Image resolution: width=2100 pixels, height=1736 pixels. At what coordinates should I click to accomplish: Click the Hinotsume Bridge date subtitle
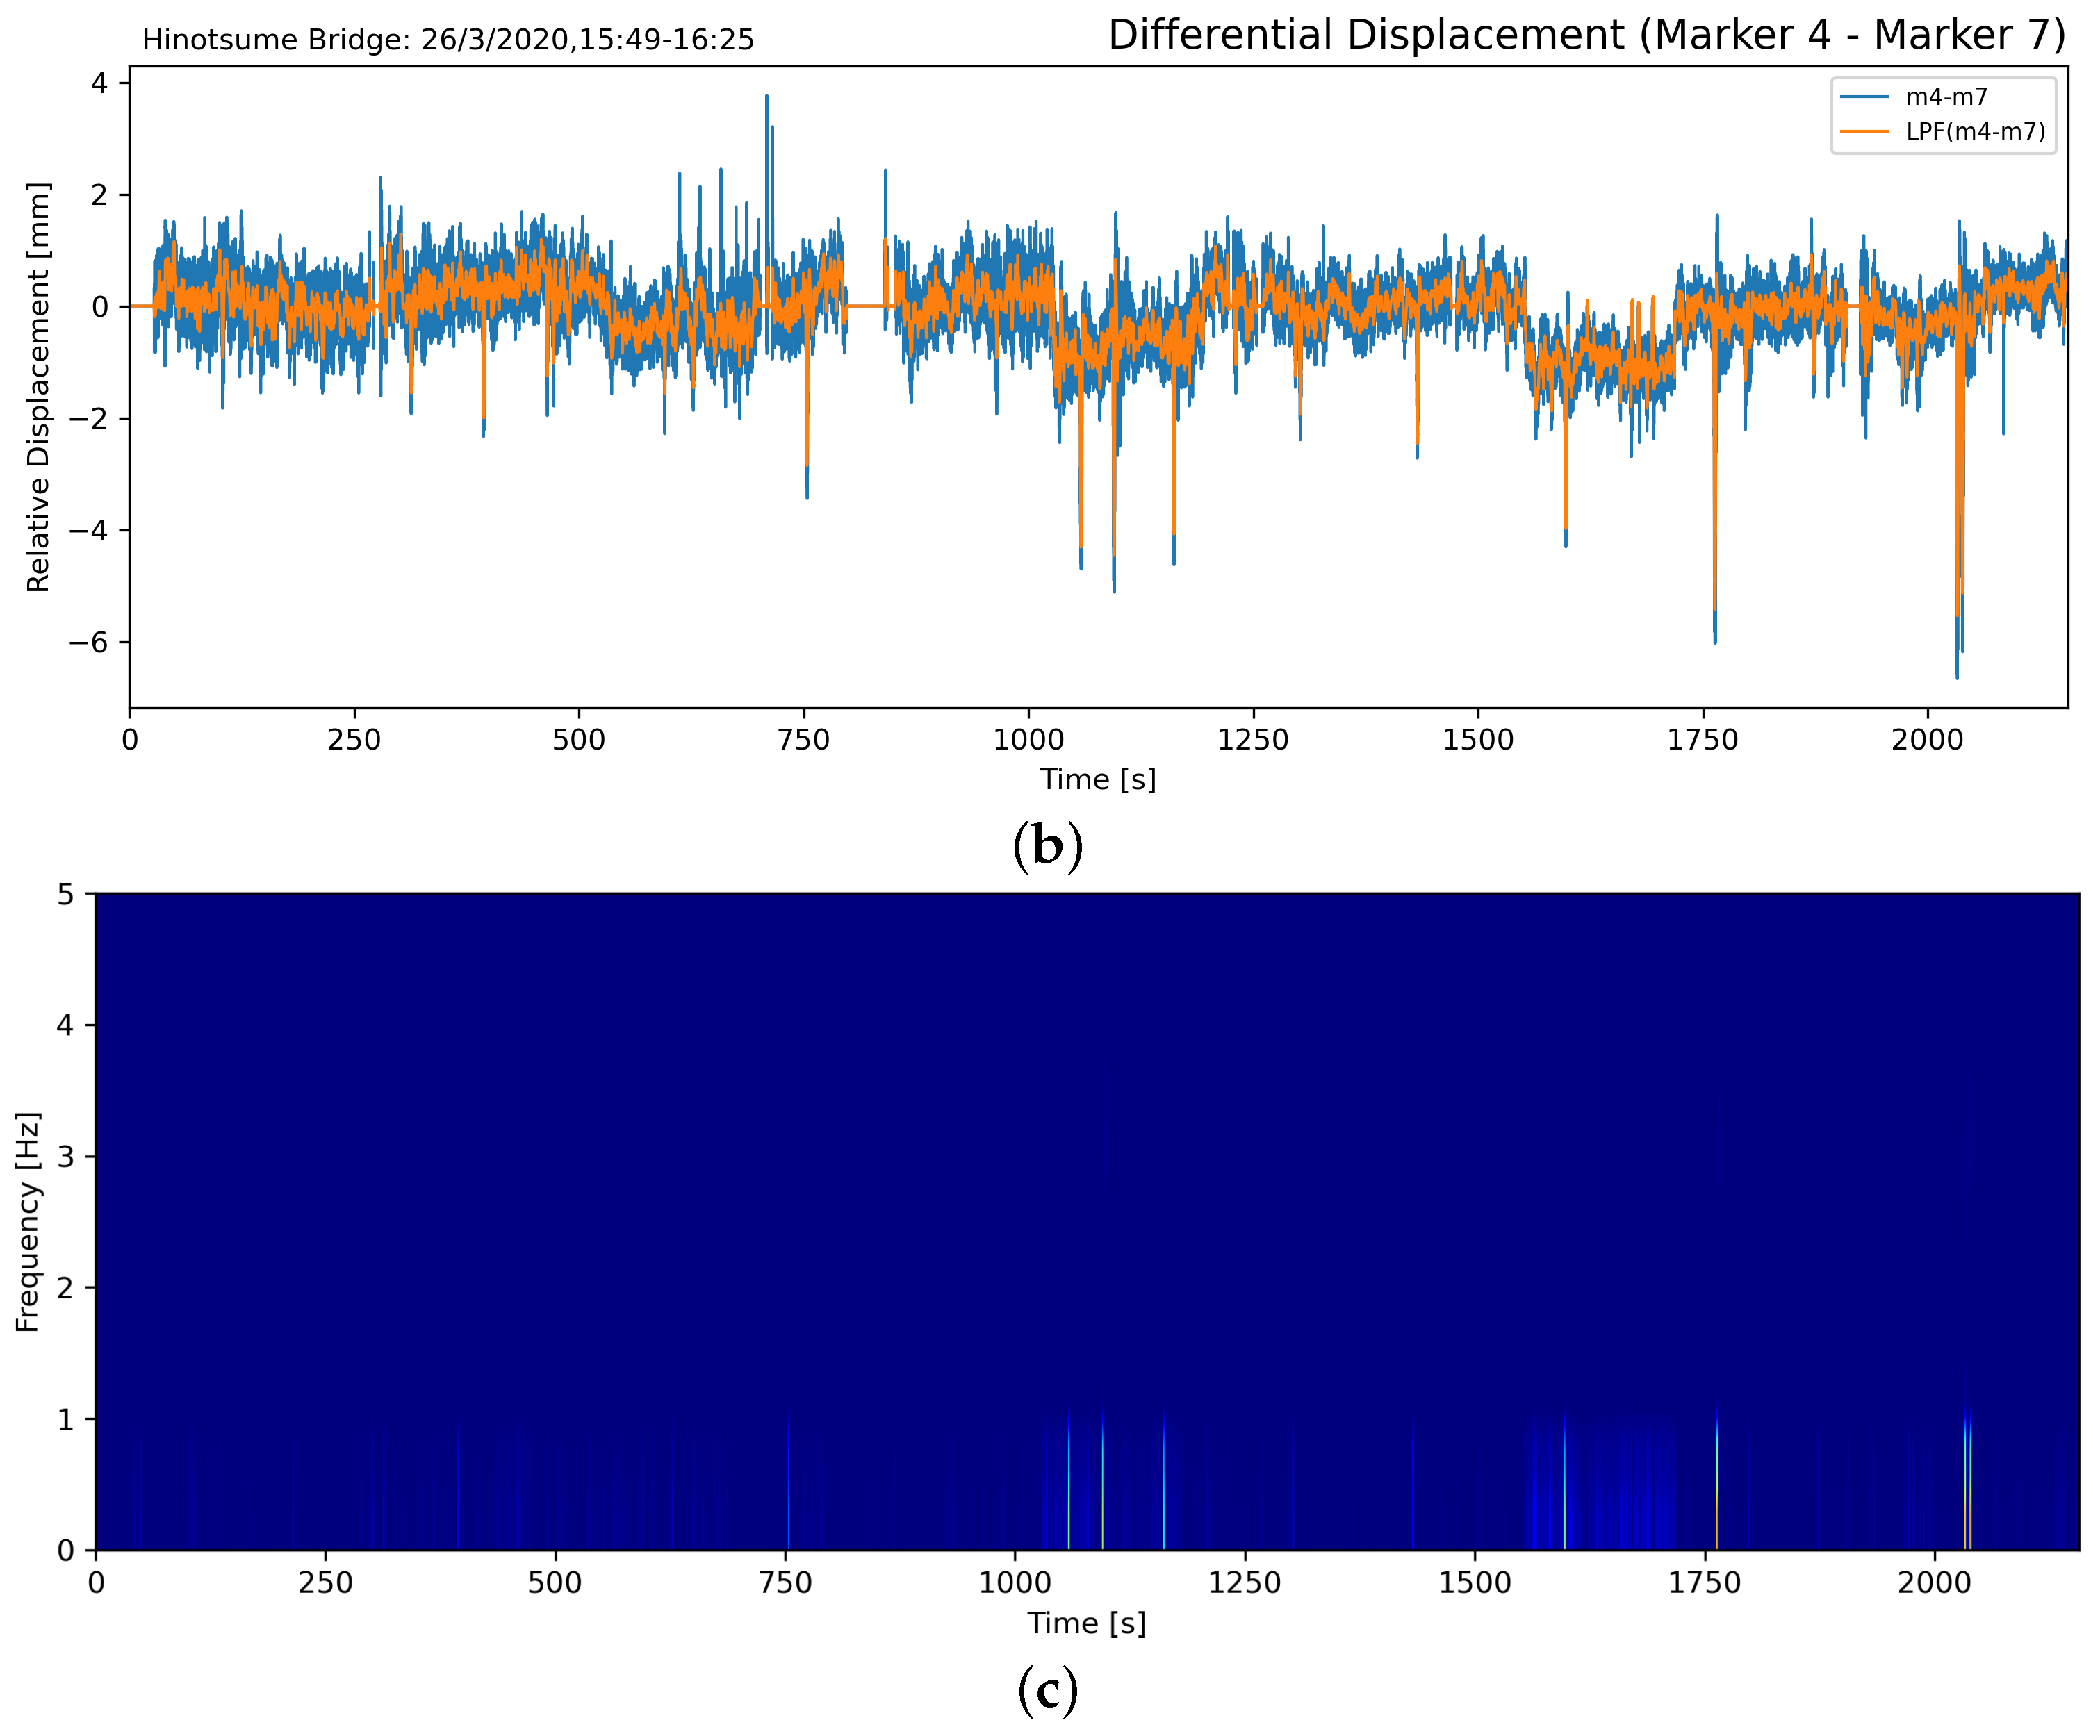448,40
